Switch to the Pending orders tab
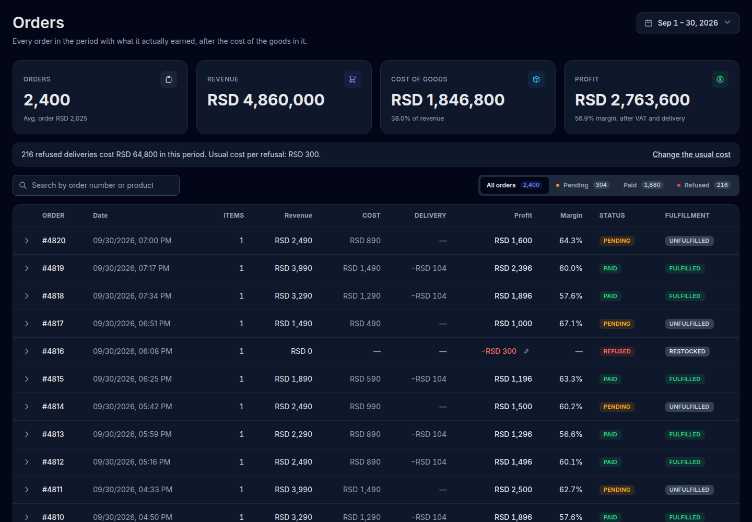This screenshot has width=752, height=522. [583, 185]
